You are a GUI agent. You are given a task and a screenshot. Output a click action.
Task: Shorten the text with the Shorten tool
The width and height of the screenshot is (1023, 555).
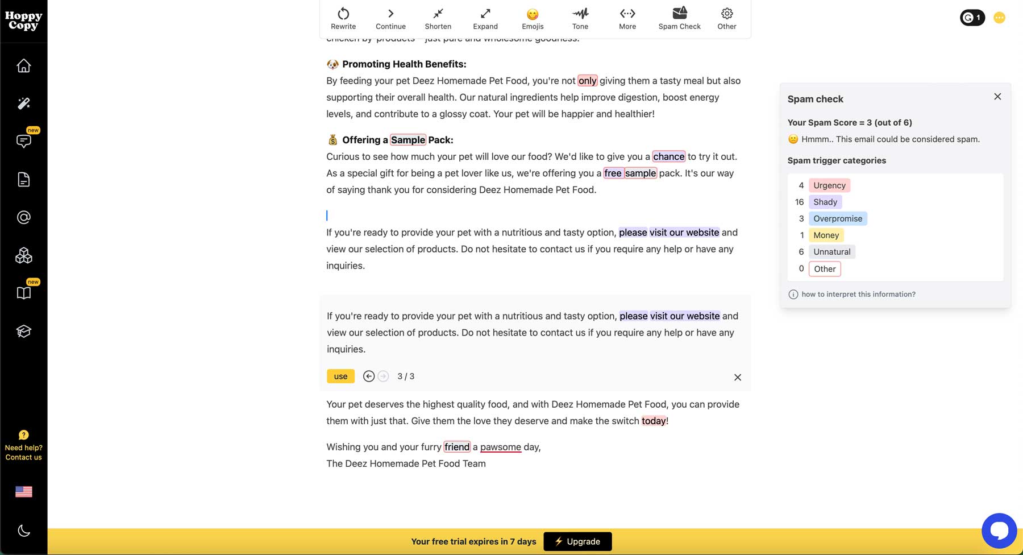(438, 17)
